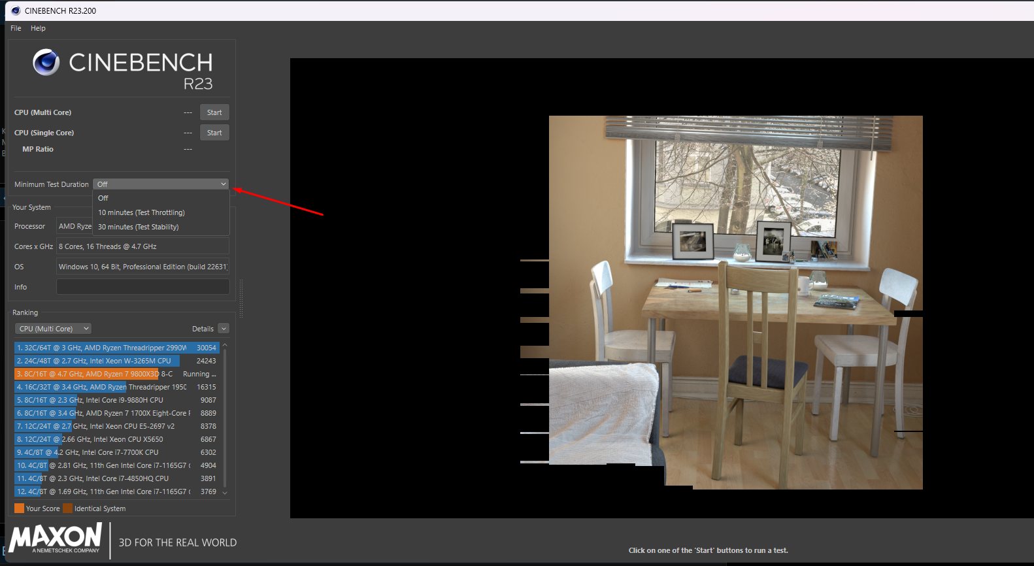
Task: Click the OS value field
Action: click(142, 267)
